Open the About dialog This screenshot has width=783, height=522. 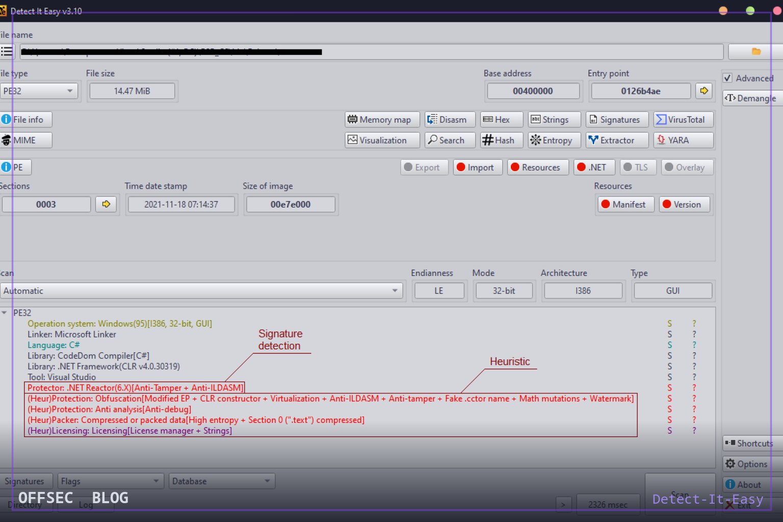coord(752,484)
